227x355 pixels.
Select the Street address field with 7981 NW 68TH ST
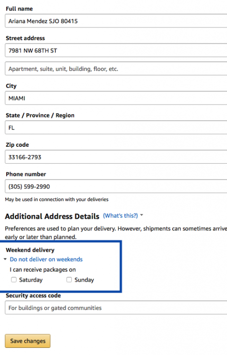[116, 50]
